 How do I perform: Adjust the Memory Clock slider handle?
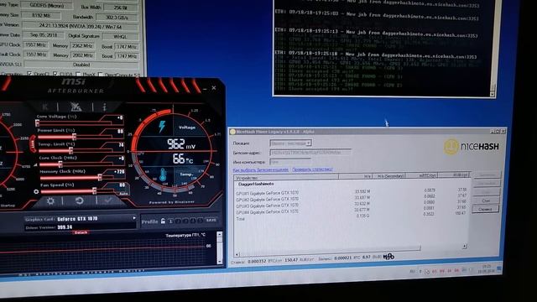pos(100,177)
